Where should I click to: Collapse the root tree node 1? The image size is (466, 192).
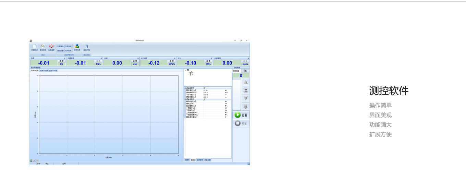(185, 71)
